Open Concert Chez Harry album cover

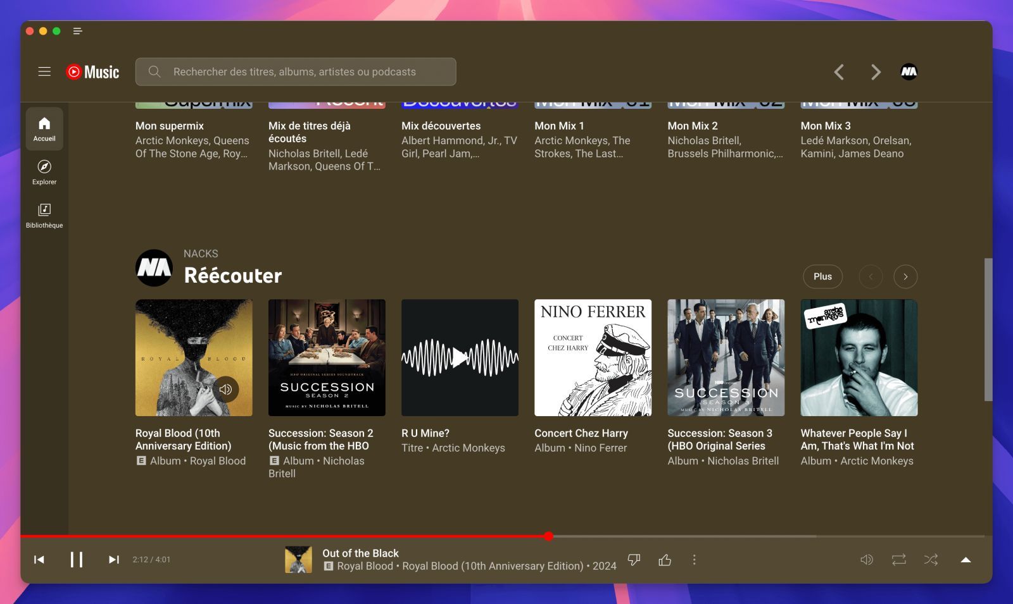[x=593, y=357]
